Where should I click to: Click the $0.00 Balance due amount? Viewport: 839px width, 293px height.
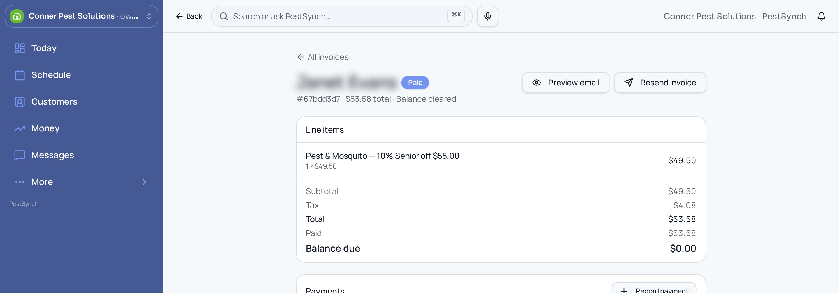(x=683, y=249)
